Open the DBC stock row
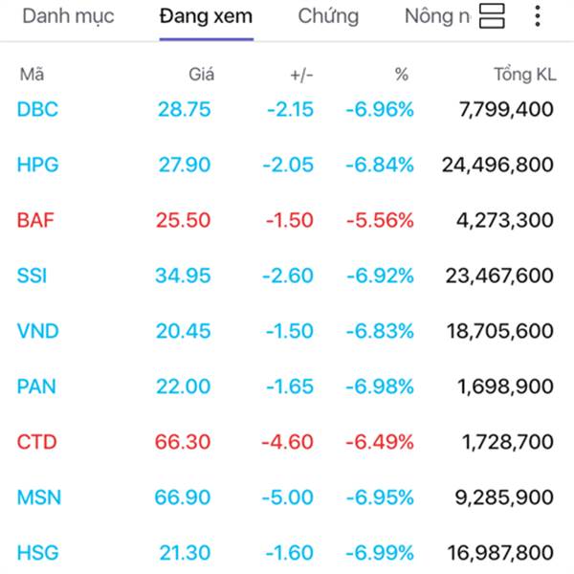This screenshot has width=574, height=574. (x=285, y=109)
